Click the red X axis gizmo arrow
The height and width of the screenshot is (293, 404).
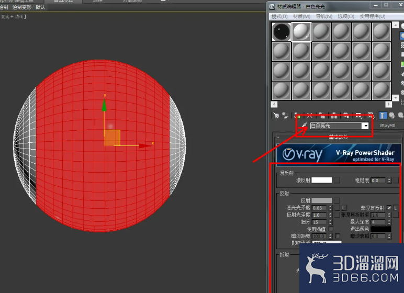[x=144, y=146]
